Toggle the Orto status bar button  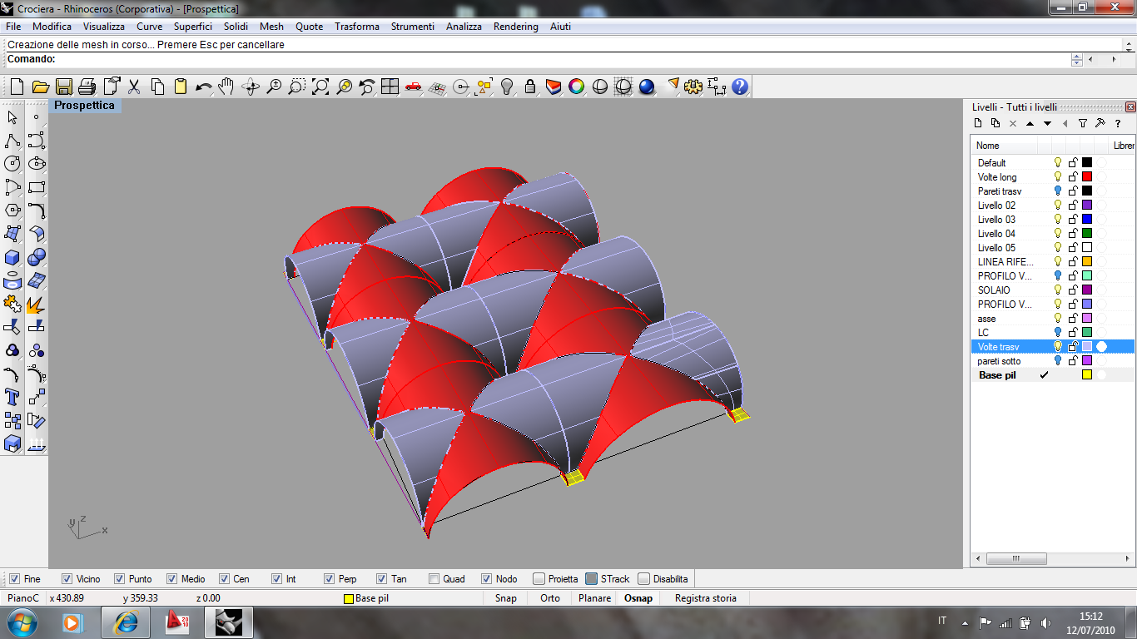(x=549, y=598)
